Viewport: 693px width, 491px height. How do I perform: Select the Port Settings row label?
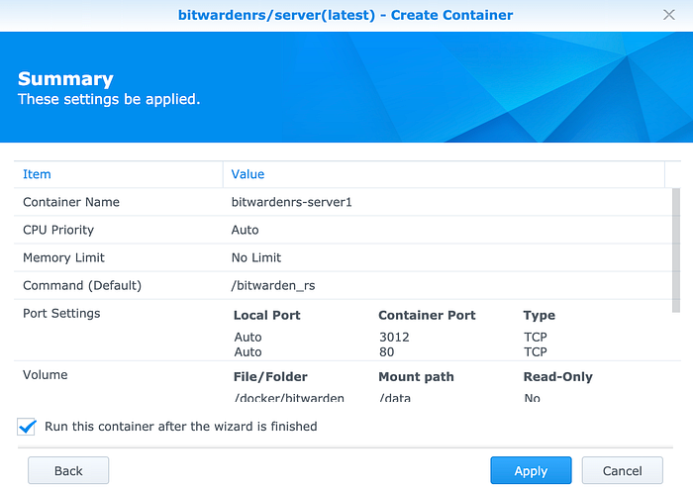pyautogui.click(x=61, y=314)
